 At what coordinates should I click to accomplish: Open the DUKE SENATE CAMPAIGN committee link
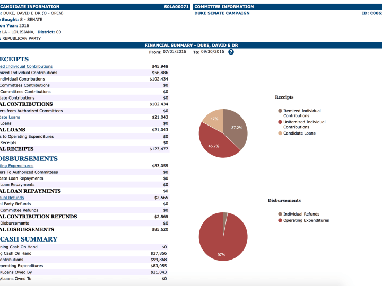(222, 13)
